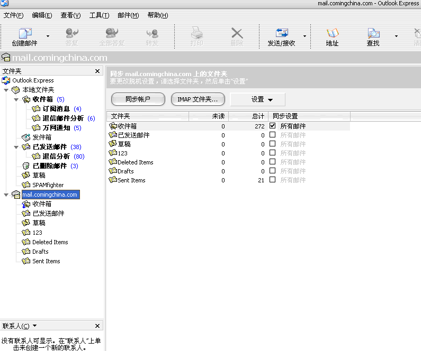
Task: Collapse the 已发送邮件 (38) tree node
Action: (x=16, y=147)
